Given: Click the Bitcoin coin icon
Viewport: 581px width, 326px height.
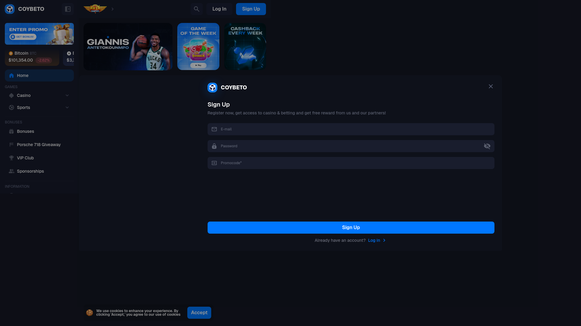Looking at the screenshot, I should click(11, 53).
